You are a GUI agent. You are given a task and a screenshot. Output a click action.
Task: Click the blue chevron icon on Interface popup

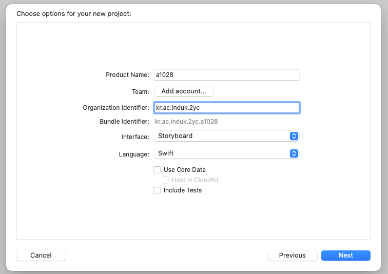coord(294,136)
